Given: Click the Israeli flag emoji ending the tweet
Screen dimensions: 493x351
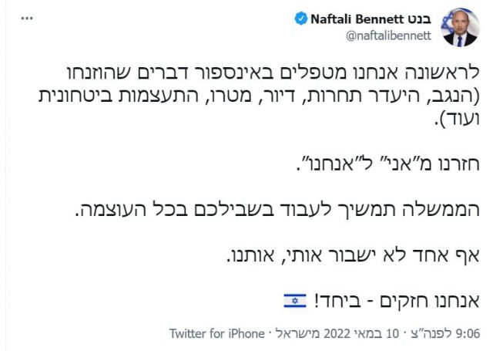Looking at the screenshot, I should pyautogui.click(x=295, y=301).
